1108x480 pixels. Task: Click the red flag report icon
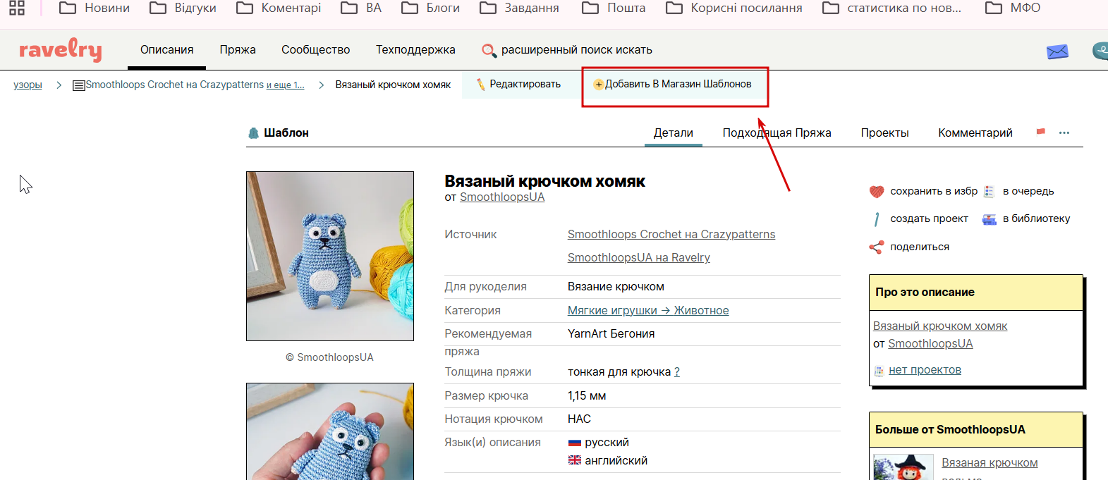coord(1040,132)
